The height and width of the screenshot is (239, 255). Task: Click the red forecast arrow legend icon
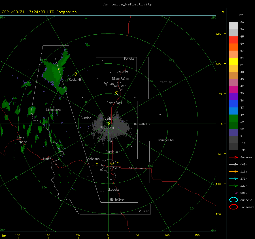pyautogui.click(x=233, y=157)
